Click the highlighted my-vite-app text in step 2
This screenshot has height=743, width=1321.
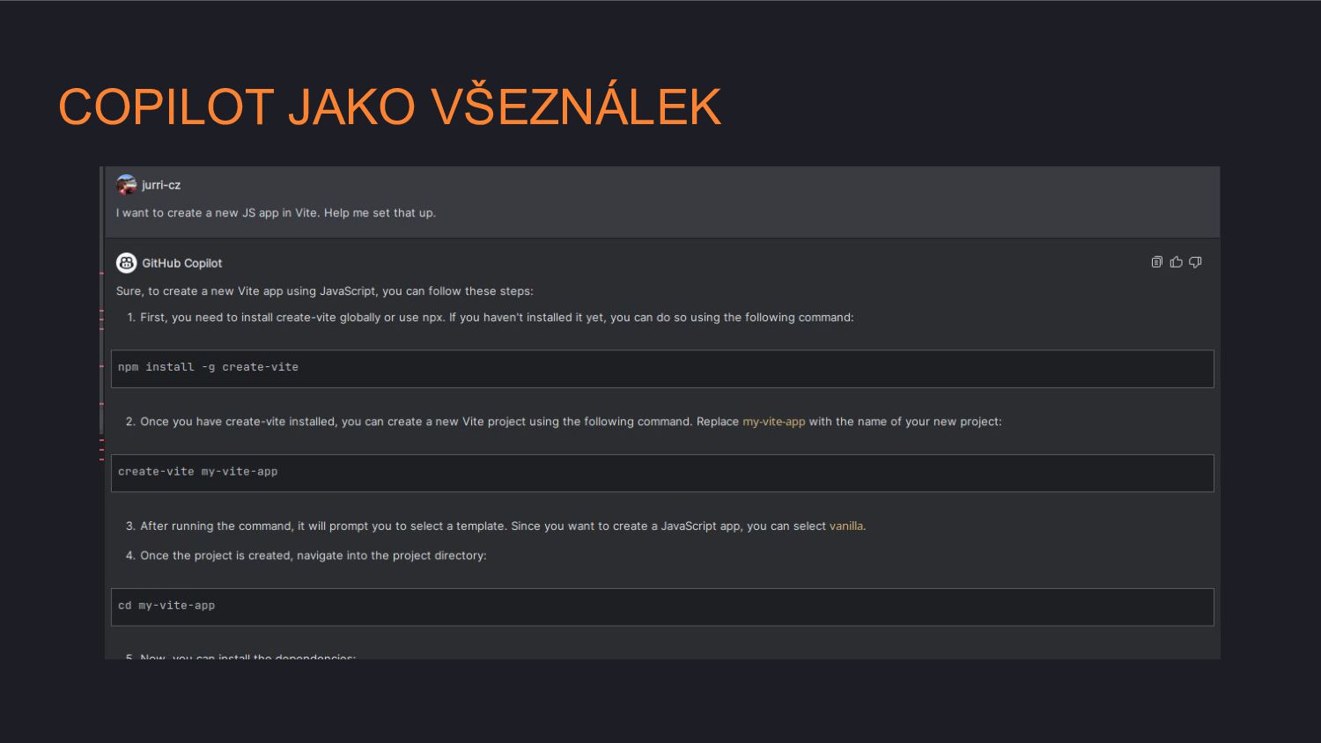point(774,422)
